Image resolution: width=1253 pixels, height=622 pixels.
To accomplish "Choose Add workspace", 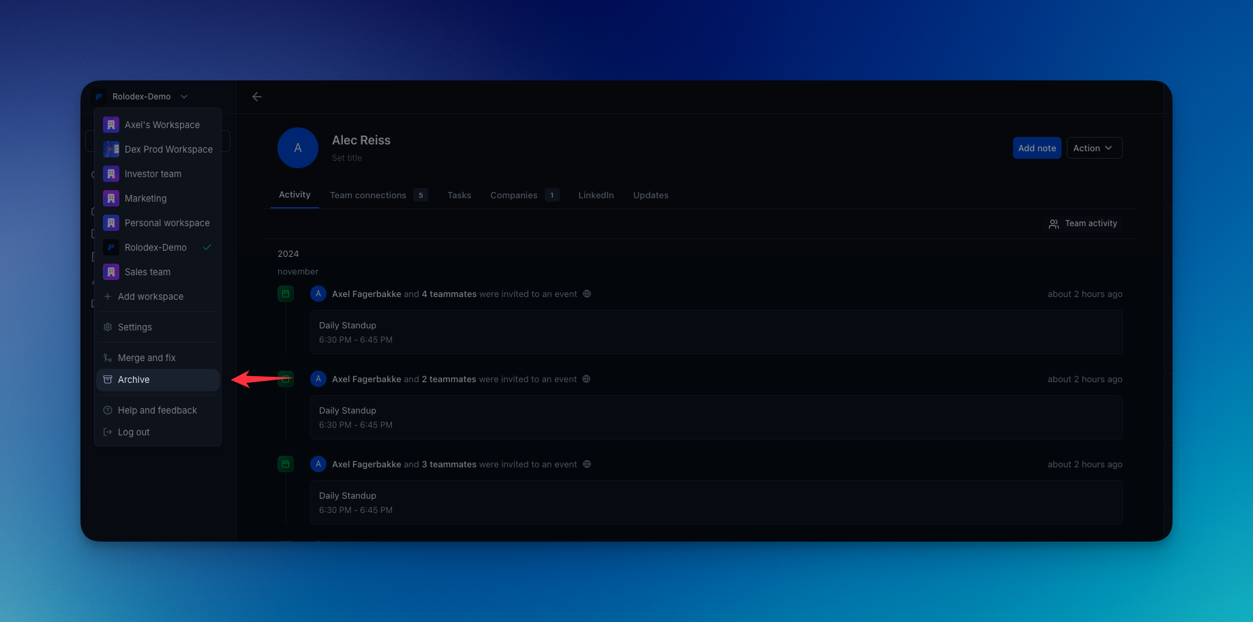I will pos(157,296).
